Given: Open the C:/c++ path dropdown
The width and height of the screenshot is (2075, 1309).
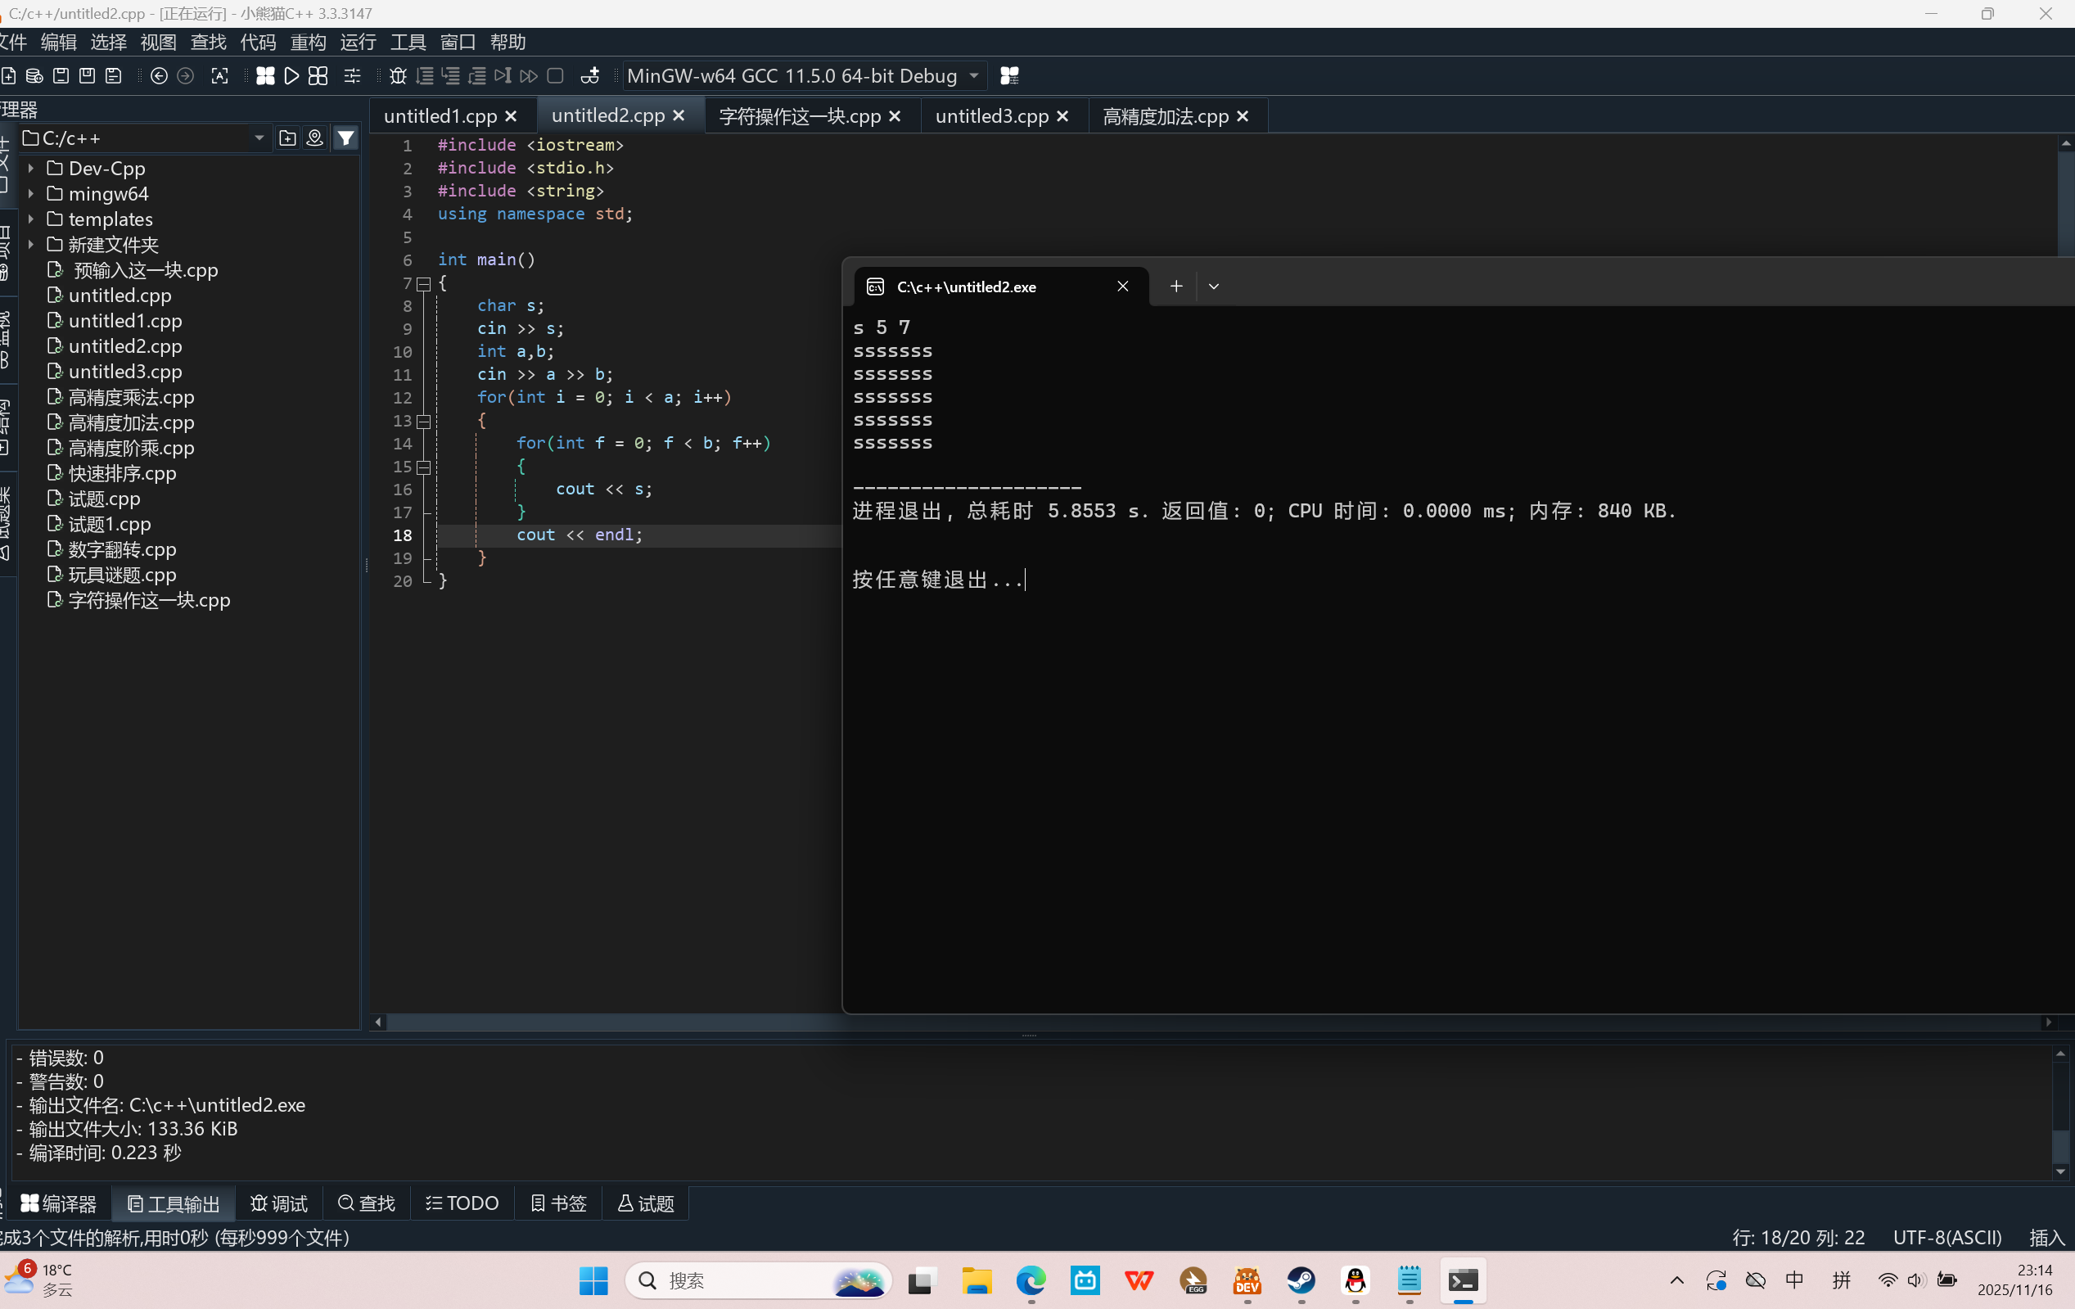Looking at the screenshot, I should point(259,138).
